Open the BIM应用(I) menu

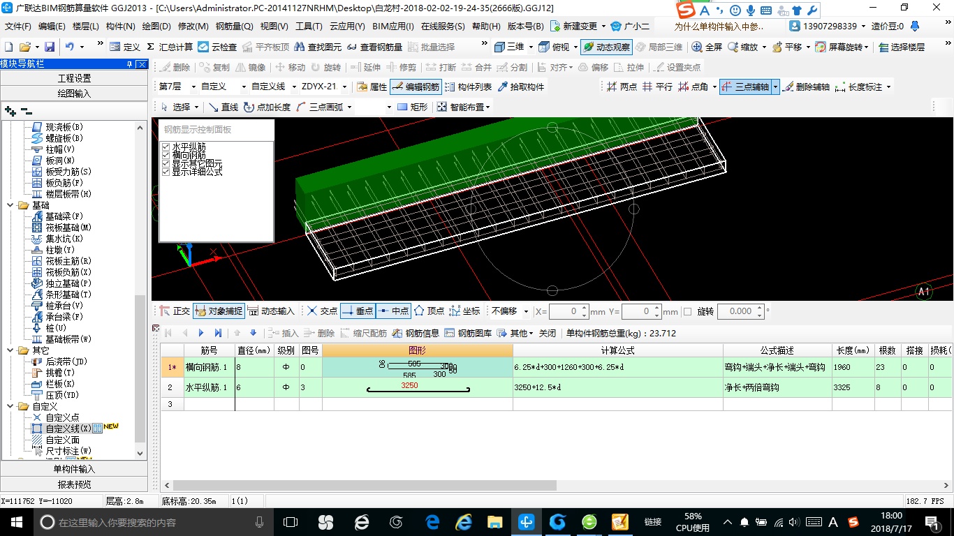pos(393,27)
